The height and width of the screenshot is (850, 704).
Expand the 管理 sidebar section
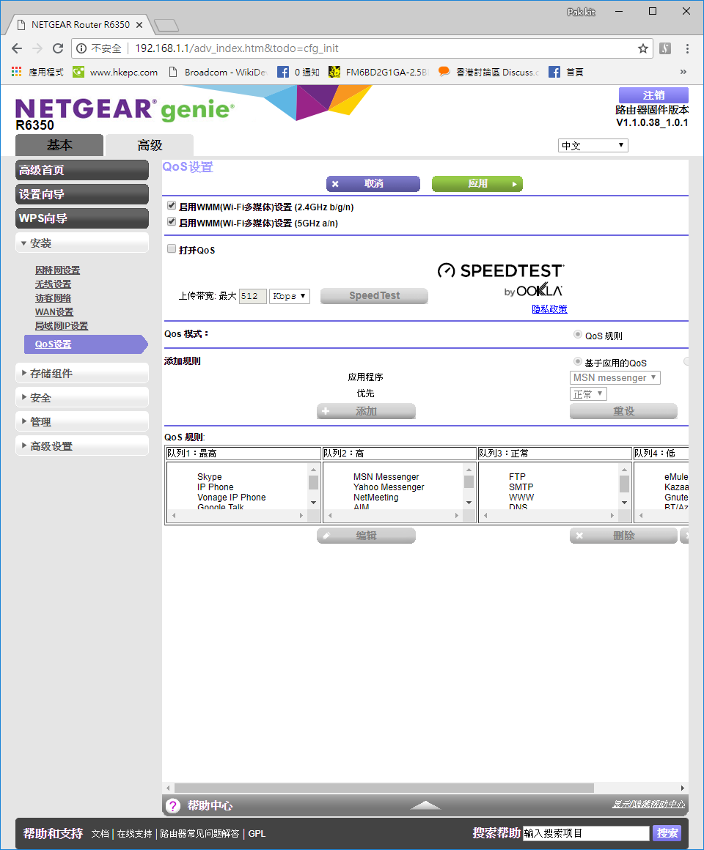click(82, 421)
